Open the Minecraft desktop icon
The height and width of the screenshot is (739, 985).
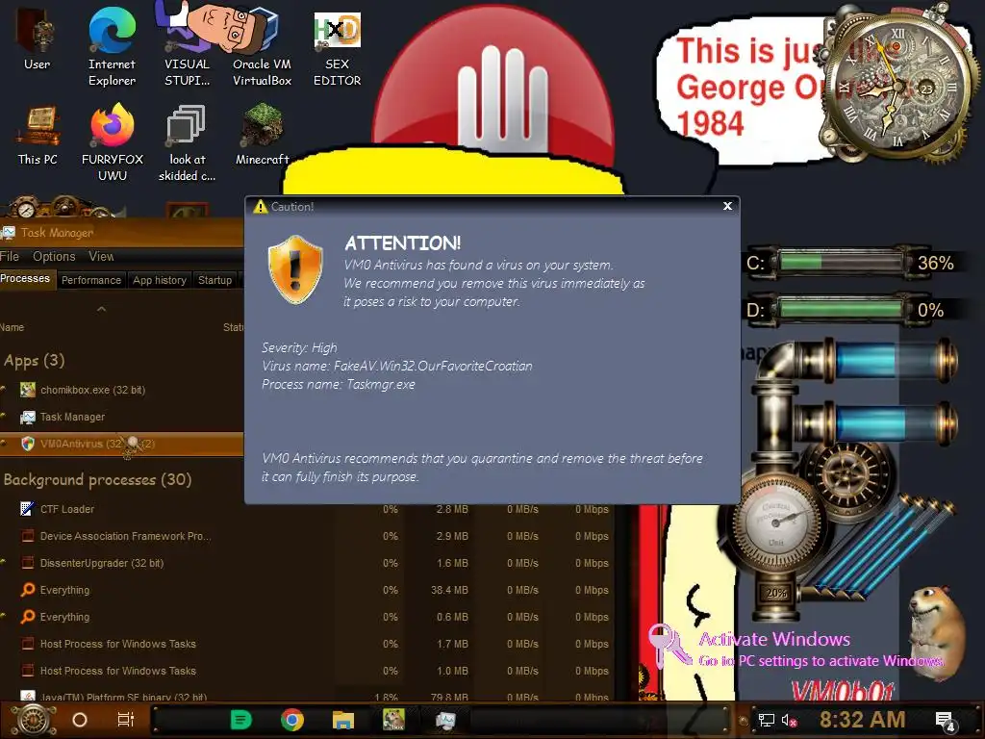(x=262, y=135)
